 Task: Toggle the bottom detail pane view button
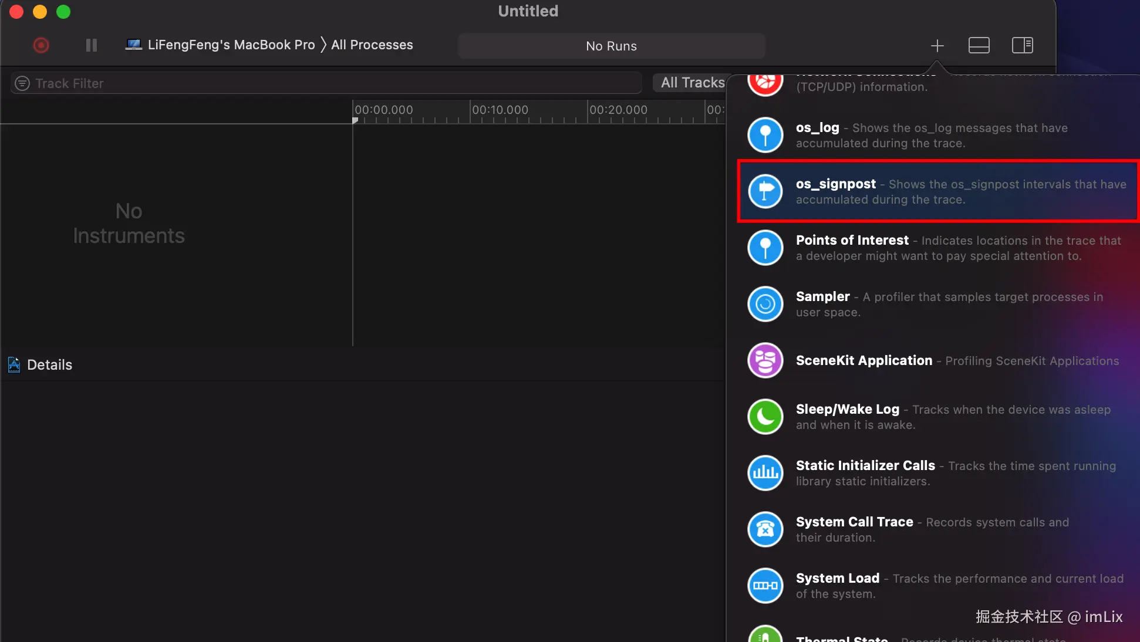click(979, 45)
